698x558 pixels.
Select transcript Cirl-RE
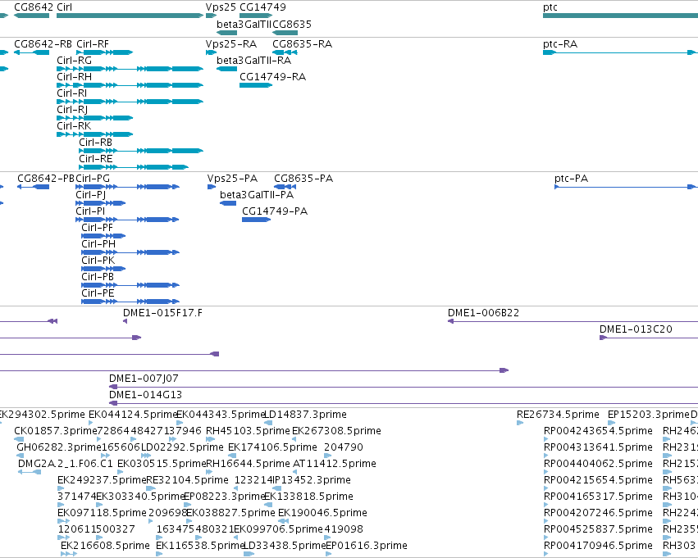(96, 159)
